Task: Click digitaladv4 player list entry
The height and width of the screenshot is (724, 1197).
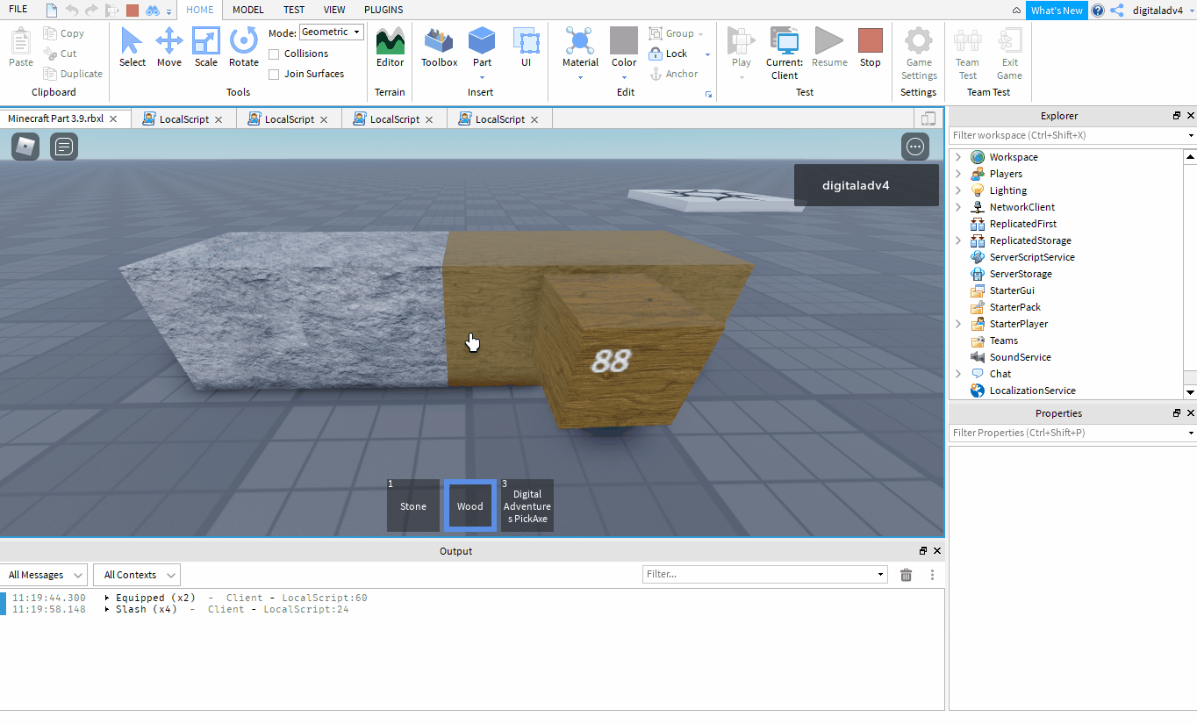Action: click(x=866, y=185)
